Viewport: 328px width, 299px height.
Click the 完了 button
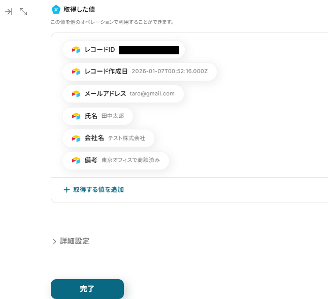click(x=87, y=289)
